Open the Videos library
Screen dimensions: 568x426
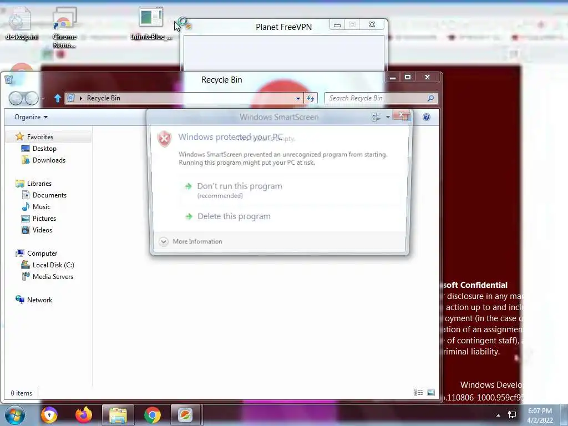click(42, 230)
